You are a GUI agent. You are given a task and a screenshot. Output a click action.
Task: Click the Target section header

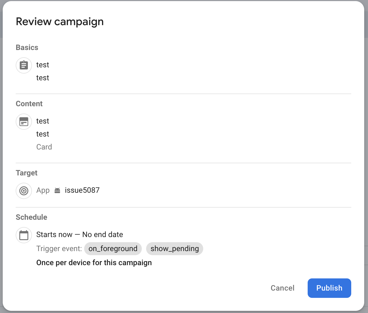27,173
